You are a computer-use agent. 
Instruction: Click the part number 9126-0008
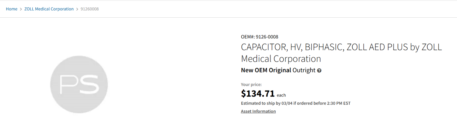click(x=267, y=37)
